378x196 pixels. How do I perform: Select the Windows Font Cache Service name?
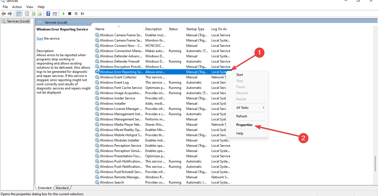coord(121,88)
